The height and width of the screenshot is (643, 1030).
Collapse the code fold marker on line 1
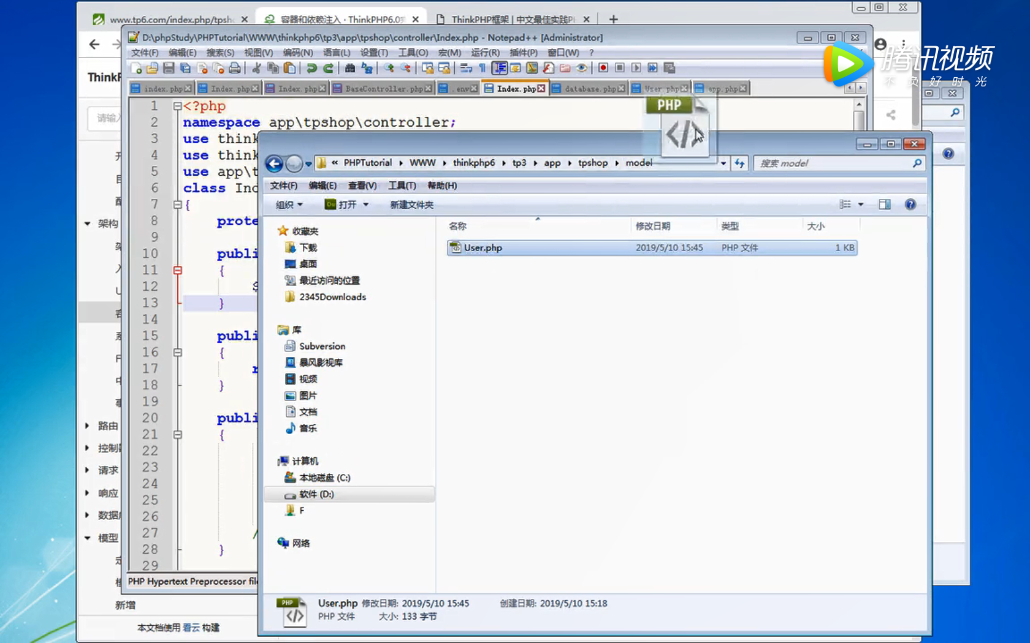[x=177, y=106]
